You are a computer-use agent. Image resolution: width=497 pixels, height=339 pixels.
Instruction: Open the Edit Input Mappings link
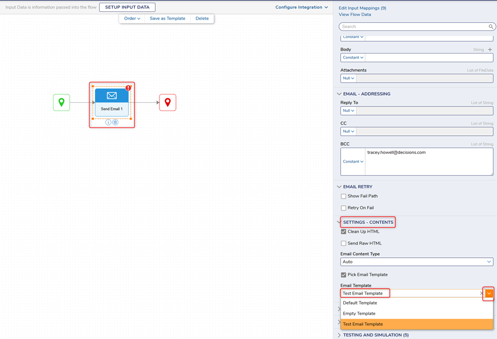(x=362, y=8)
